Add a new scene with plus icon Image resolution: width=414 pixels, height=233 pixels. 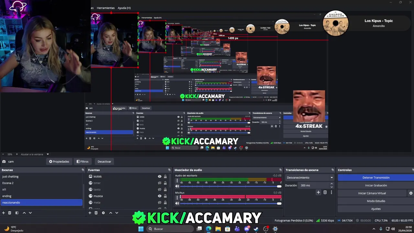coord(4,213)
